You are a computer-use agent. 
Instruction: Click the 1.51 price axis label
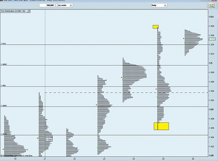(211, 17)
